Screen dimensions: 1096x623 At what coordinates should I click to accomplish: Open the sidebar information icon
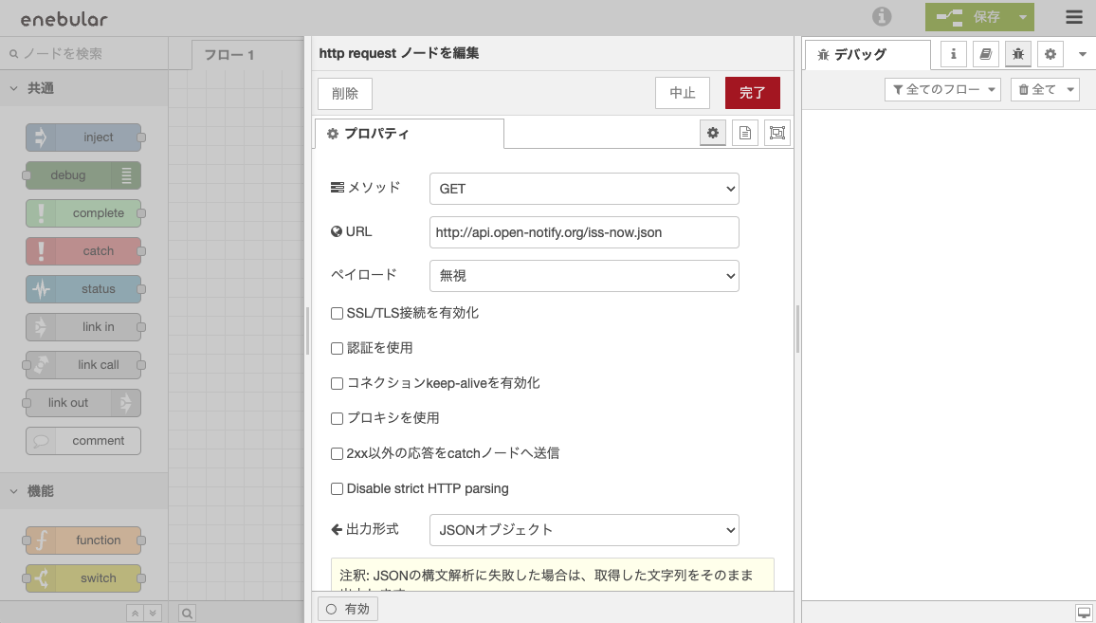[x=953, y=54]
